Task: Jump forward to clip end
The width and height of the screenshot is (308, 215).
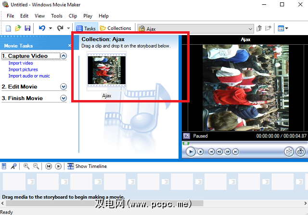Action: click(235, 152)
